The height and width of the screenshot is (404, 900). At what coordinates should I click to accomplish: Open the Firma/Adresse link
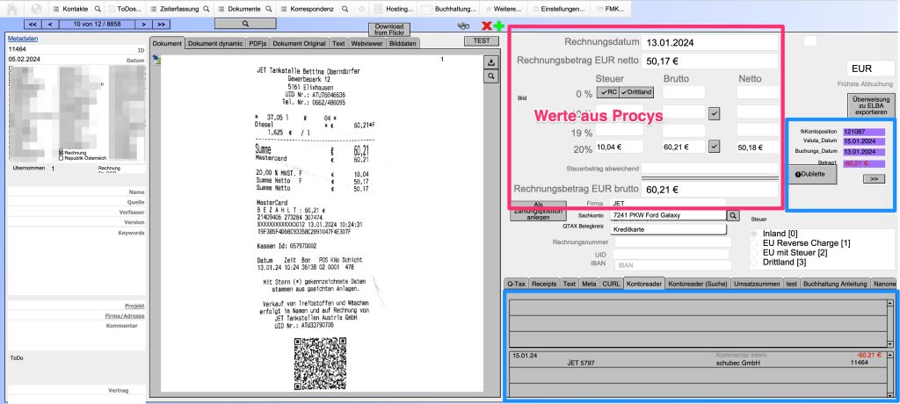pyautogui.click(x=125, y=315)
